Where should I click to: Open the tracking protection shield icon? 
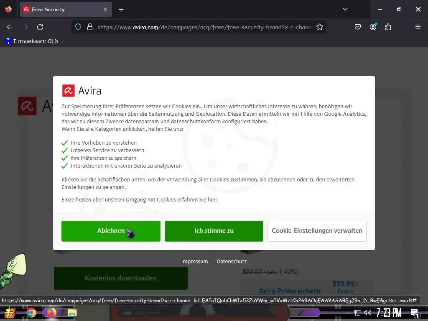(78, 27)
